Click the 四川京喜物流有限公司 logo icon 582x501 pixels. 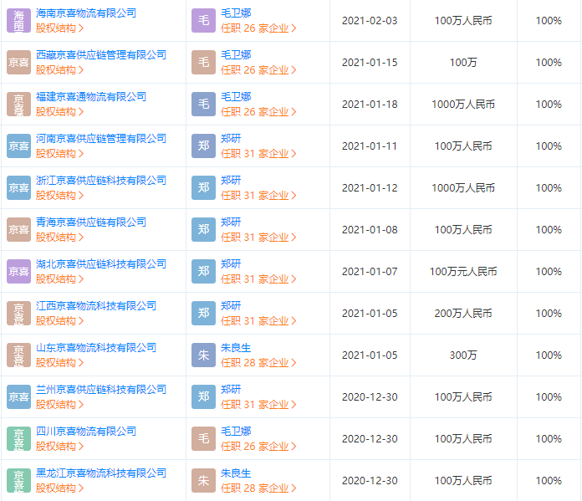(18, 439)
